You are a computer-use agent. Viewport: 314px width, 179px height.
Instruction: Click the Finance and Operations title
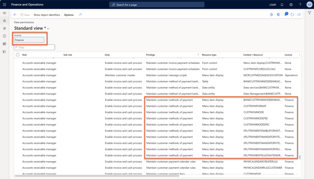27,5
